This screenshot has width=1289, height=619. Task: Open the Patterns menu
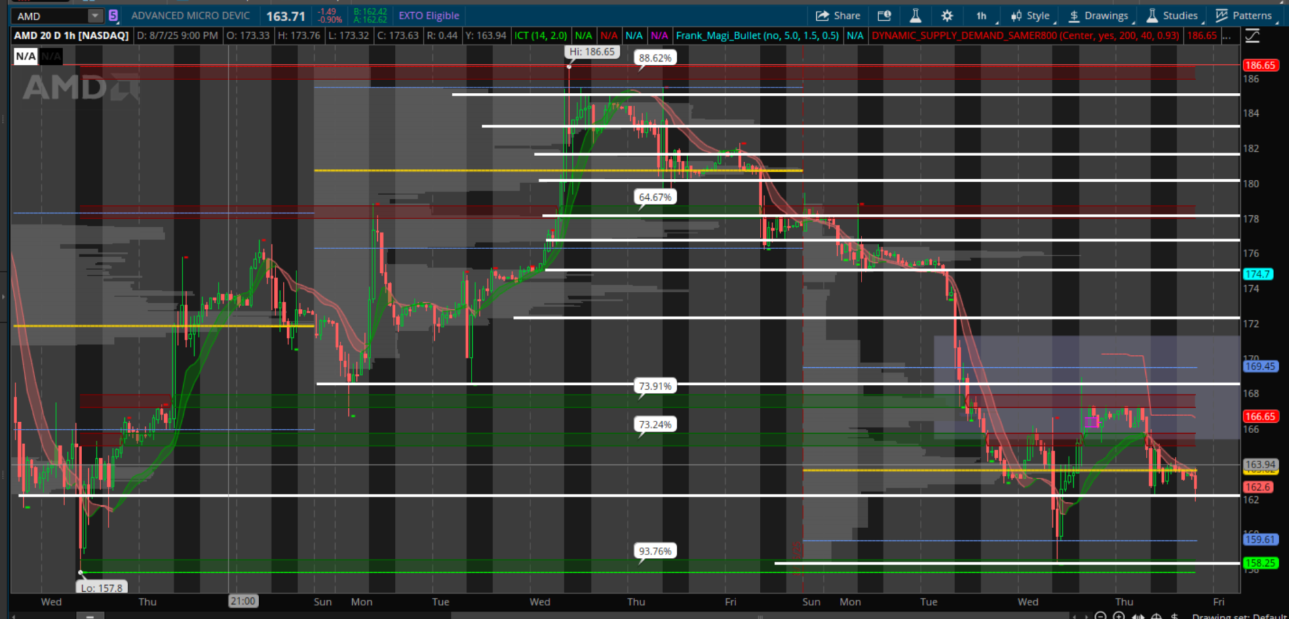point(1244,16)
